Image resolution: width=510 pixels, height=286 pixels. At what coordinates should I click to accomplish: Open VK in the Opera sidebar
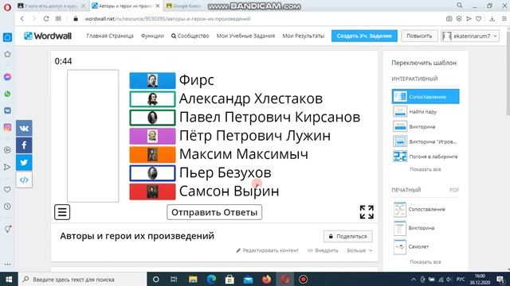tap(7, 110)
